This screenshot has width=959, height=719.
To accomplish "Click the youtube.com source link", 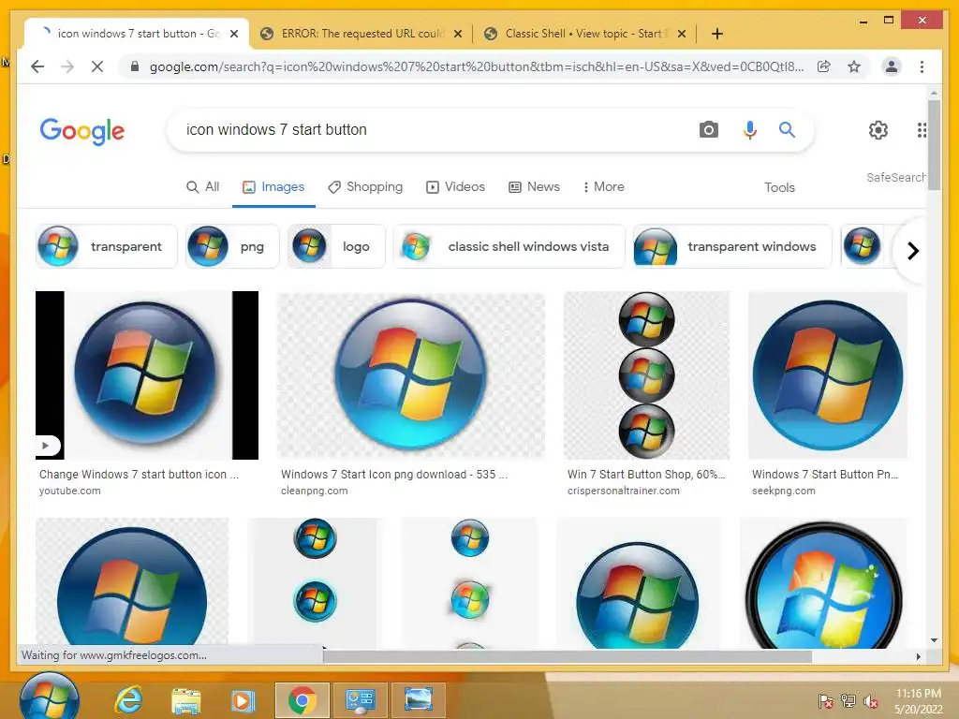I will 69,491.
